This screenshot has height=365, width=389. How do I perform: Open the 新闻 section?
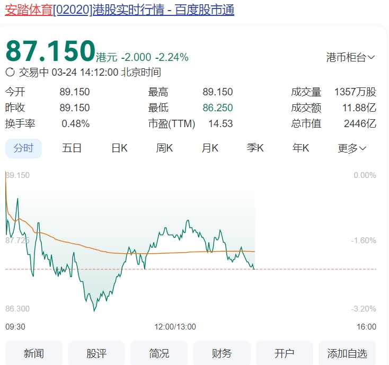[x=34, y=353]
